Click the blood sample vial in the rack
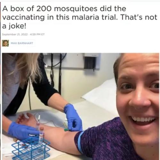Image resolution: width=160 pixels, height=160 pixels. click(41, 135)
